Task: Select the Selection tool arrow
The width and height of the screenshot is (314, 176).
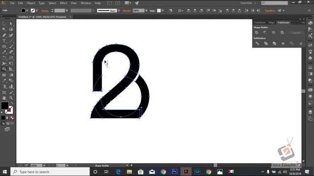Action: pos(4,24)
